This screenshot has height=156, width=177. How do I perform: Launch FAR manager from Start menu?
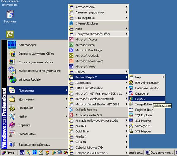tap(38, 45)
